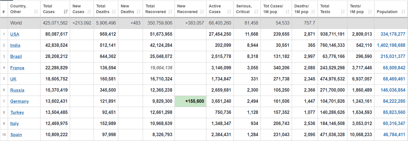The width and height of the screenshot is (408, 141).
Task: Open France population link 65,509,842
Action: coord(394,68)
